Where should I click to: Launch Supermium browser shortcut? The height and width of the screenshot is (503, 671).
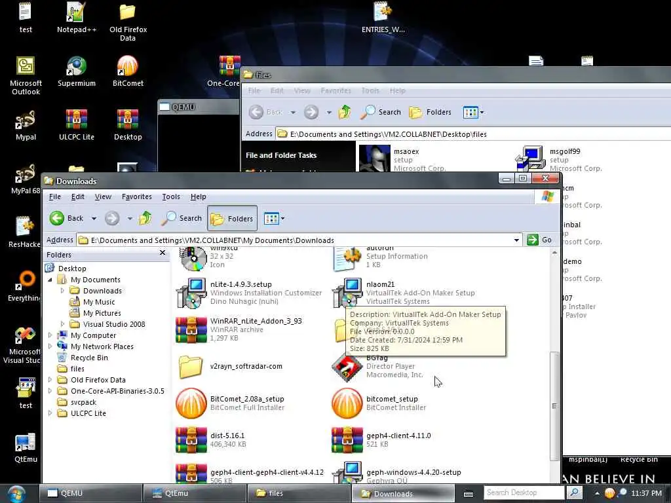click(x=77, y=72)
